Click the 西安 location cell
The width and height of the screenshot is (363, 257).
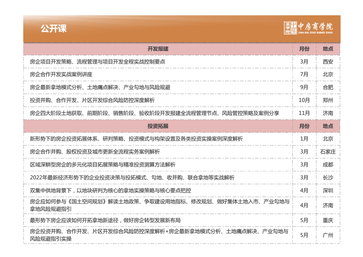pos(328,62)
